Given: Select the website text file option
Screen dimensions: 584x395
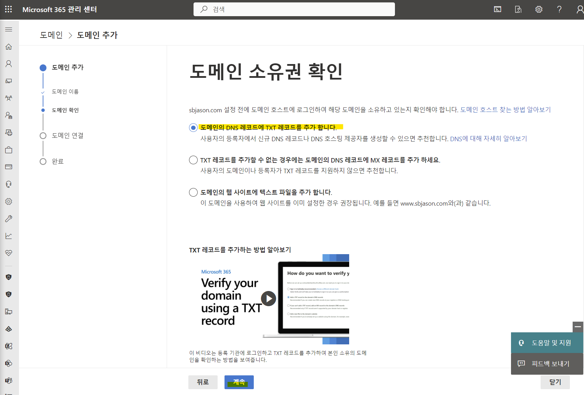Looking at the screenshot, I should pos(193,192).
